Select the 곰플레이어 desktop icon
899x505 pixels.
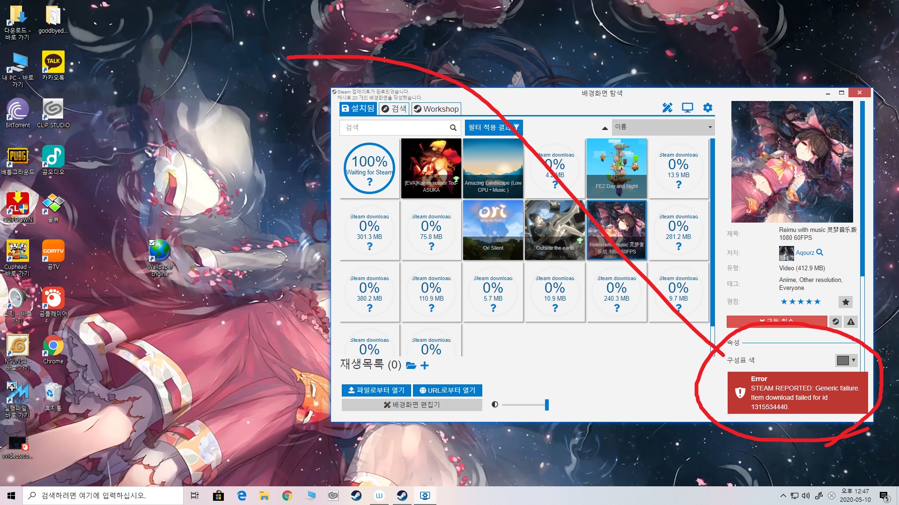tap(53, 302)
